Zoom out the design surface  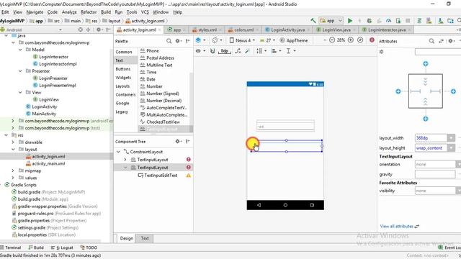[x=332, y=40]
